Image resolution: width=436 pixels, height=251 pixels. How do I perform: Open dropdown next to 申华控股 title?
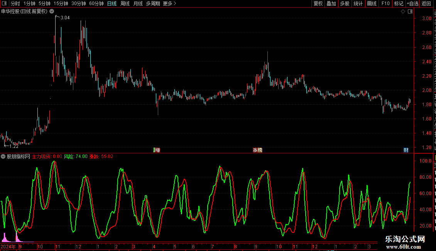[52, 11]
